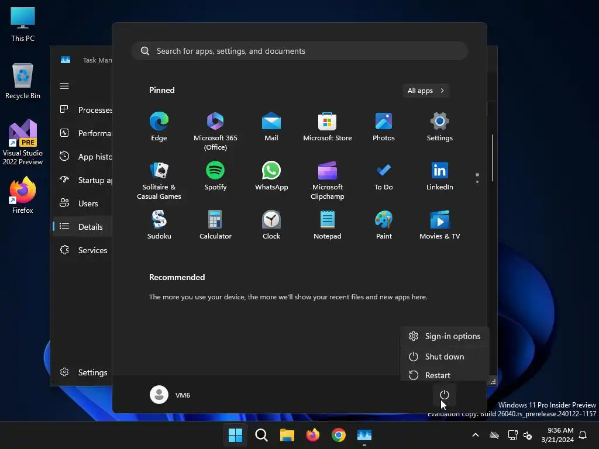
Task: Open Users page in Task Manager
Action: tap(82, 203)
